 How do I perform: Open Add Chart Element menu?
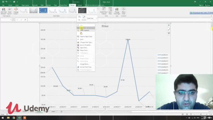tap(4, 11)
